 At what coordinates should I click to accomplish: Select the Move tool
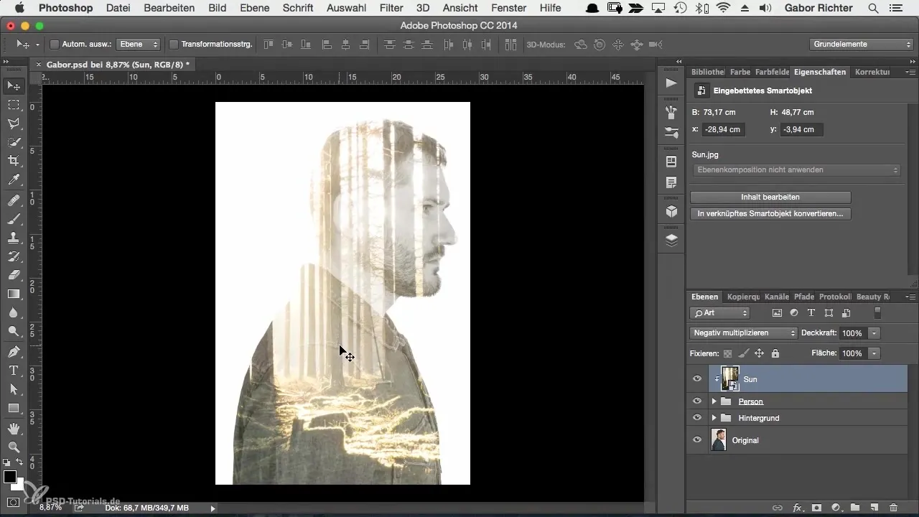point(13,85)
